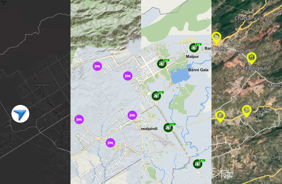Click the Chattar Valley place label
The width and height of the screenshot is (282, 184).
[x=251, y=18]
